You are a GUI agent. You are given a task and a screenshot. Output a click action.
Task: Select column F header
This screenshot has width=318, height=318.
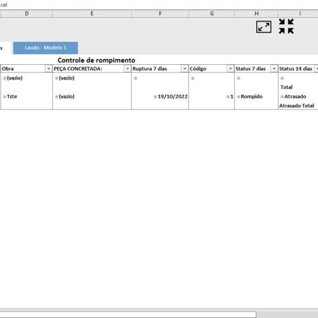pos(160,13)
